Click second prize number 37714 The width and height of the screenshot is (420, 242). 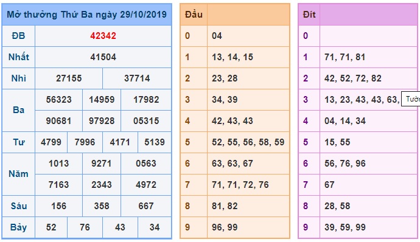coord(137,78)
